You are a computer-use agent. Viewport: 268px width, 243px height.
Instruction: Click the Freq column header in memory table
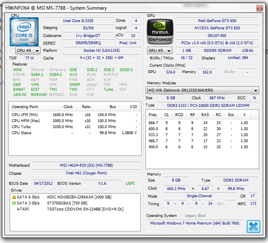coord(153,114)
